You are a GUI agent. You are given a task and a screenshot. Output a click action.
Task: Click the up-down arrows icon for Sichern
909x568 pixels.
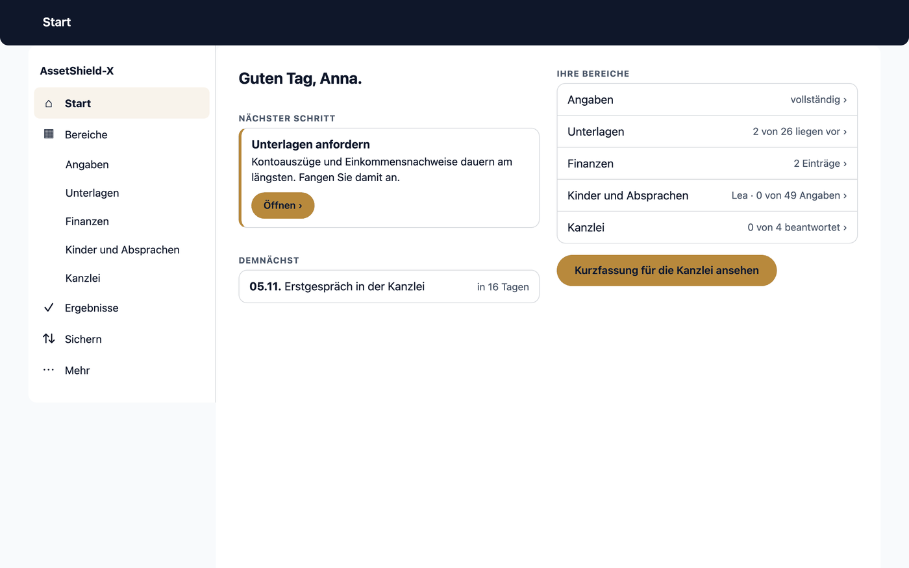coord(49,338)
